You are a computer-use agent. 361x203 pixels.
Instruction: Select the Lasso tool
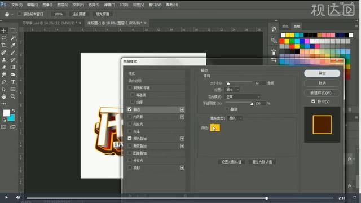pos(4,38)
